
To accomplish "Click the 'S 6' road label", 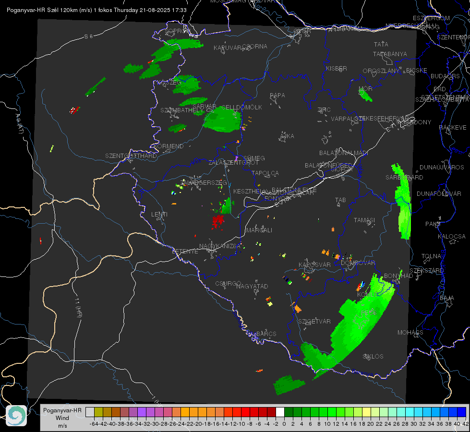I will (x=88, y=36).
